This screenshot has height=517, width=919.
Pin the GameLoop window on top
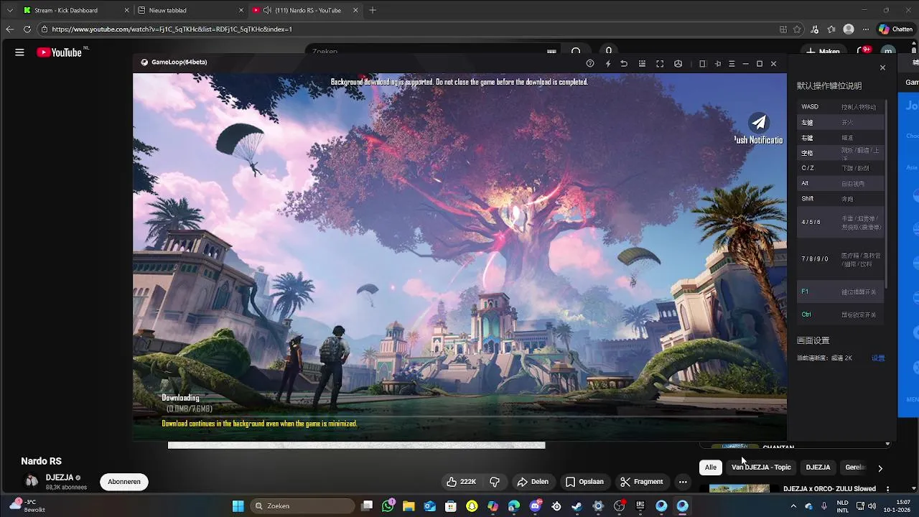717,63
